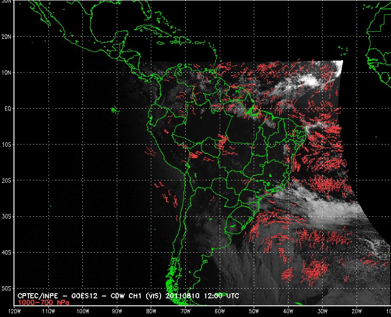Click the 60W longitude label
Viewport: 391px width, 317px height.
pyautogui.click(x=220, y=311)
